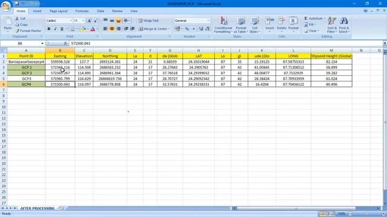
Task: Expand the Name Box dropdown
Action: coord(42,43)
